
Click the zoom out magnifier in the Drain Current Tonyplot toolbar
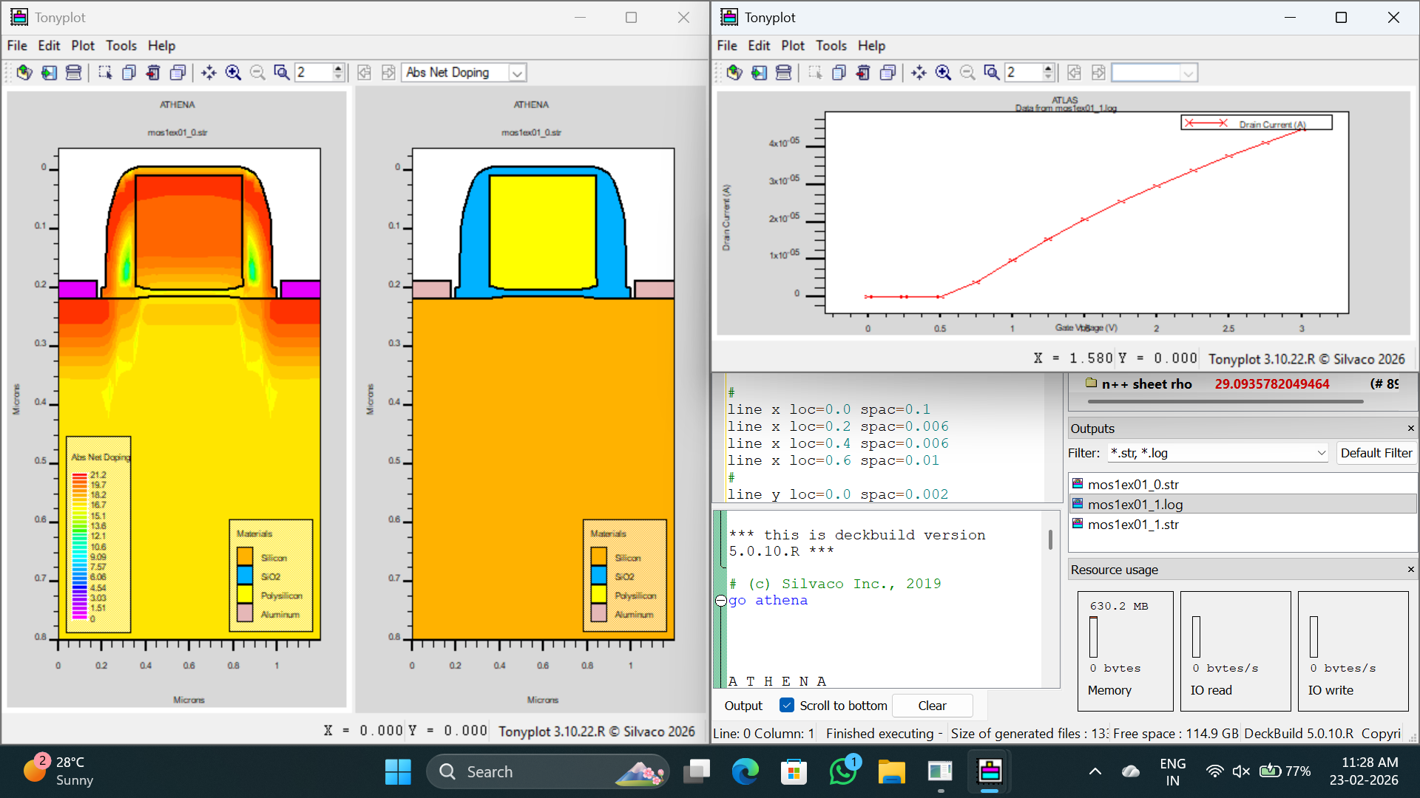pyautogui.click(x=967, y=72)
